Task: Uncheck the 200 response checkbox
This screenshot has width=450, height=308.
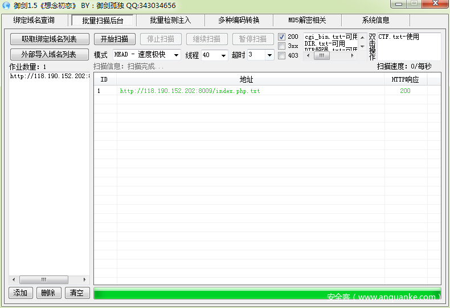Action: pyautogui.click(x=282, y=37)
